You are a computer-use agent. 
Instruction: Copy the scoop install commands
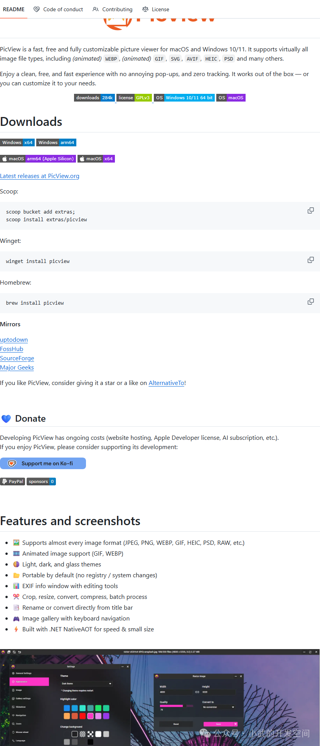click(x=310, y=210)
